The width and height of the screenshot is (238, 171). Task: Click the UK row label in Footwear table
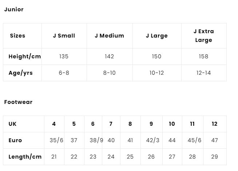coord(13,124)
